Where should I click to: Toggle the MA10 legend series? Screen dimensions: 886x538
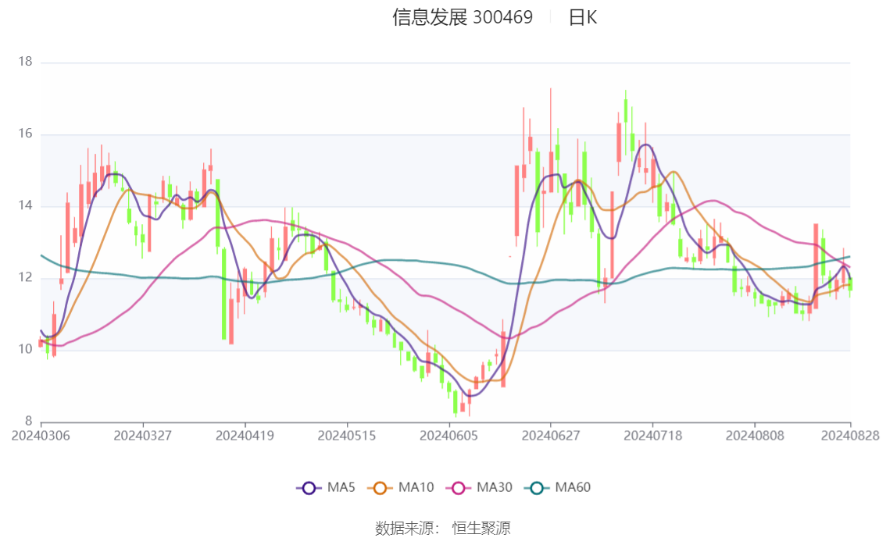click(x=401, y=488)
